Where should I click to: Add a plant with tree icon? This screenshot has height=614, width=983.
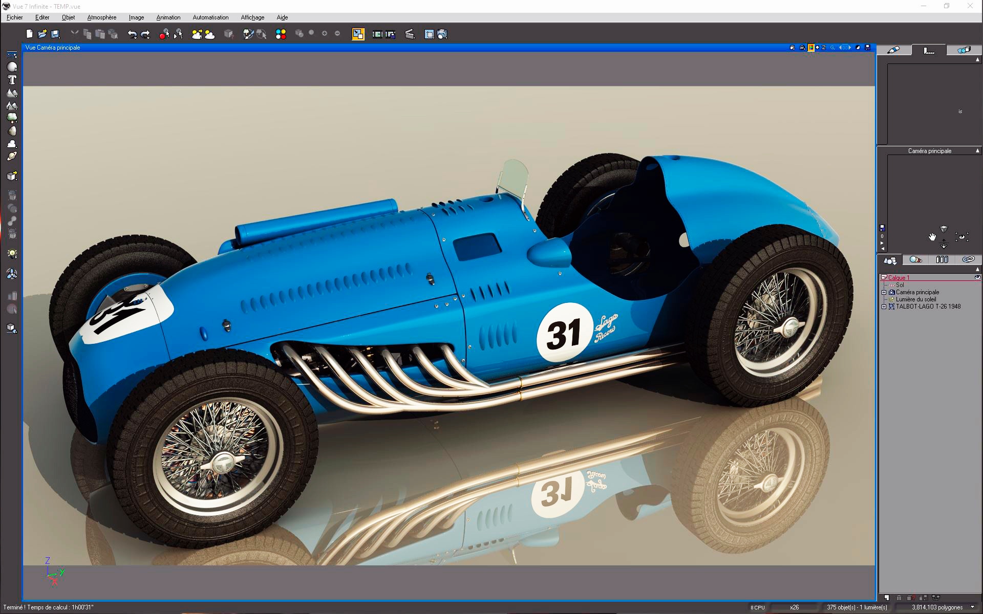12,118
